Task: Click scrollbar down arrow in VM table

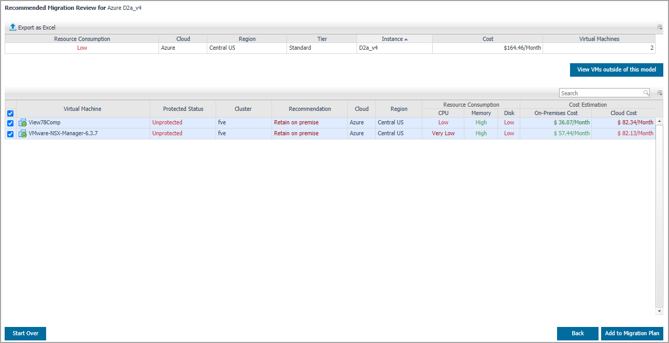Action: click(659, 311)
